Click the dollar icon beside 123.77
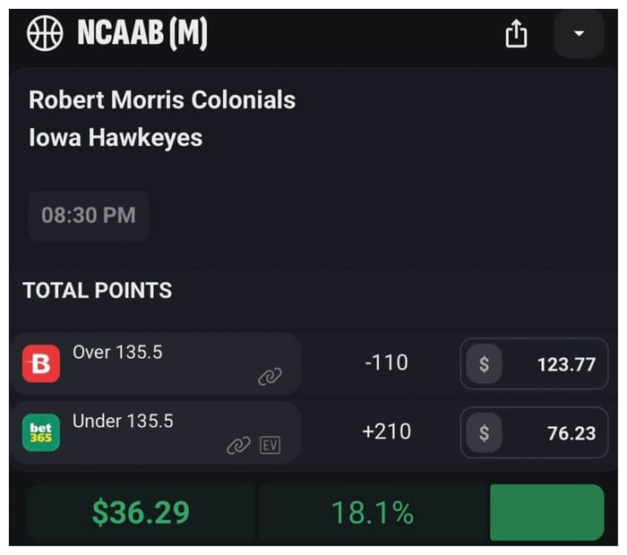 coord(484,364)
